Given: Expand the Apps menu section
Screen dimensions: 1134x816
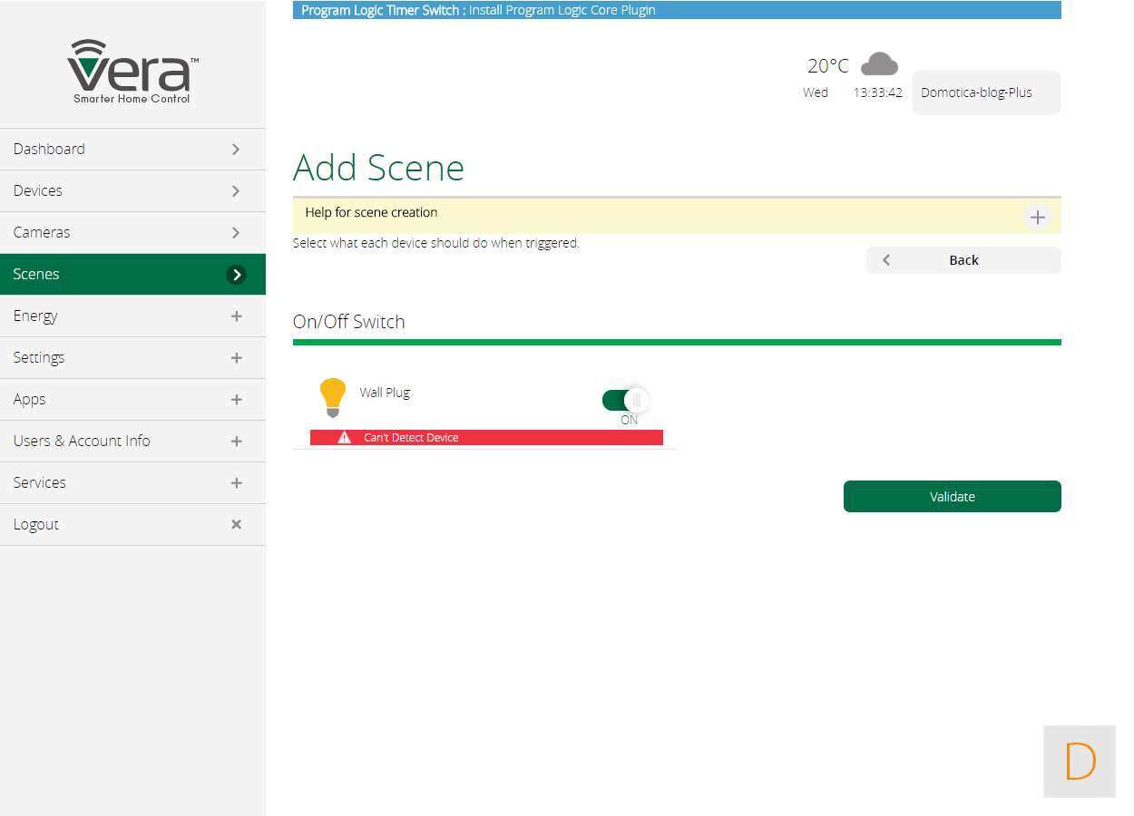Looking at the screenshot, I should pos(132,399).
